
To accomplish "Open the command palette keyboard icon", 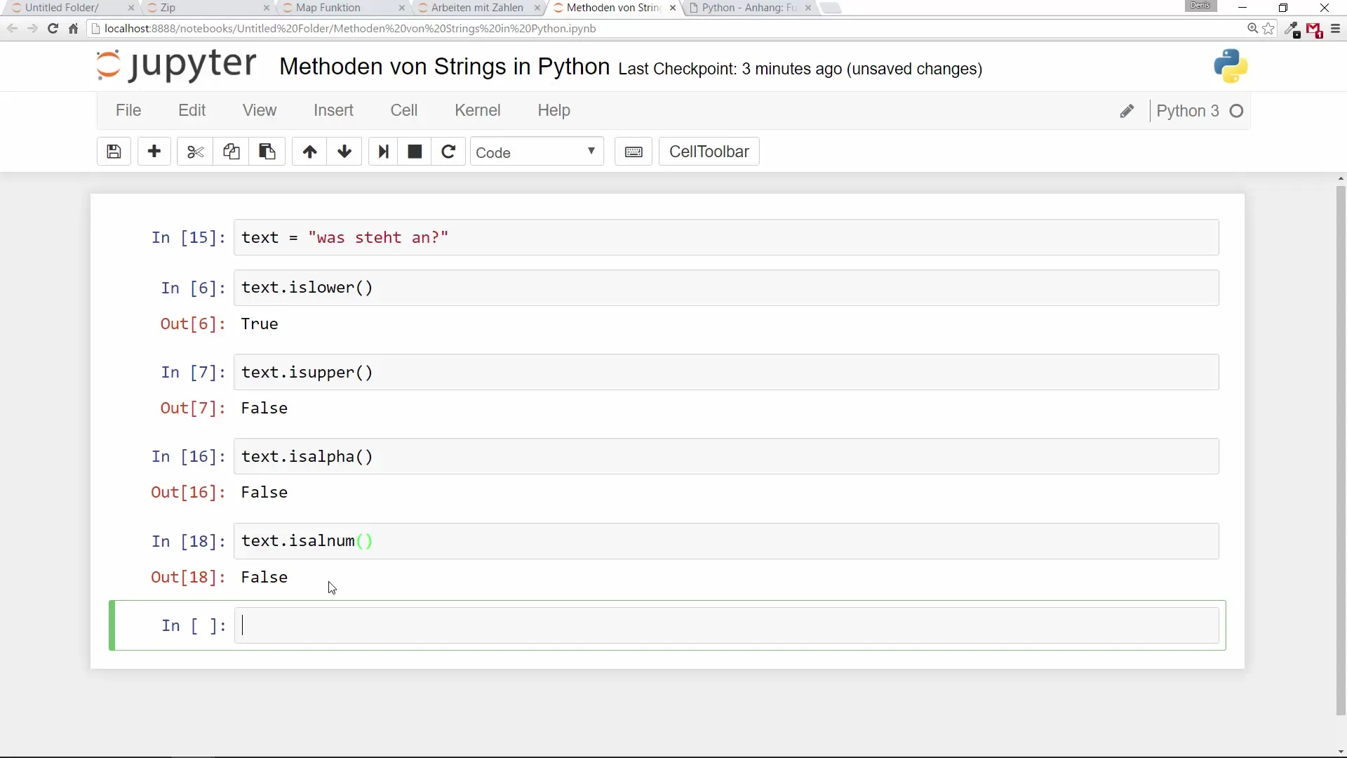I will 634,152.
